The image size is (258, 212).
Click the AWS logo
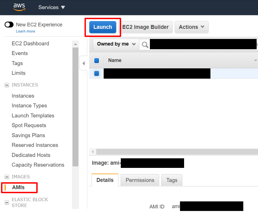(19, 7)
